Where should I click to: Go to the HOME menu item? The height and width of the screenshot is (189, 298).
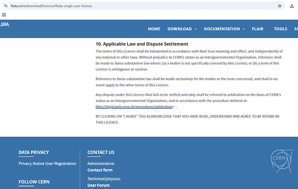(x=154, y=29)
